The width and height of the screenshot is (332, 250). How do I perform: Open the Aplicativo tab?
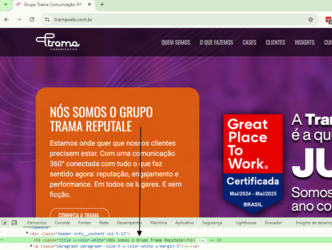[x=184, y=223]
